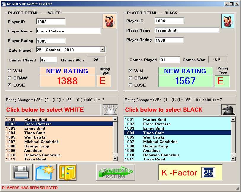Select Ernes Smit in WHITE list
The image size is (241, 192).
59,128
